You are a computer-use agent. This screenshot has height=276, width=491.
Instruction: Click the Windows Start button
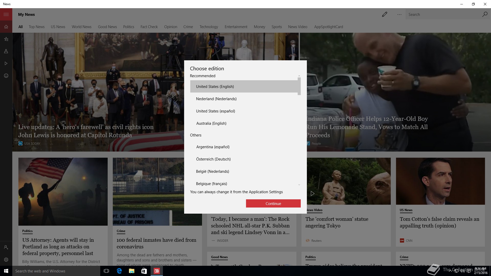(x=6, y=271)
